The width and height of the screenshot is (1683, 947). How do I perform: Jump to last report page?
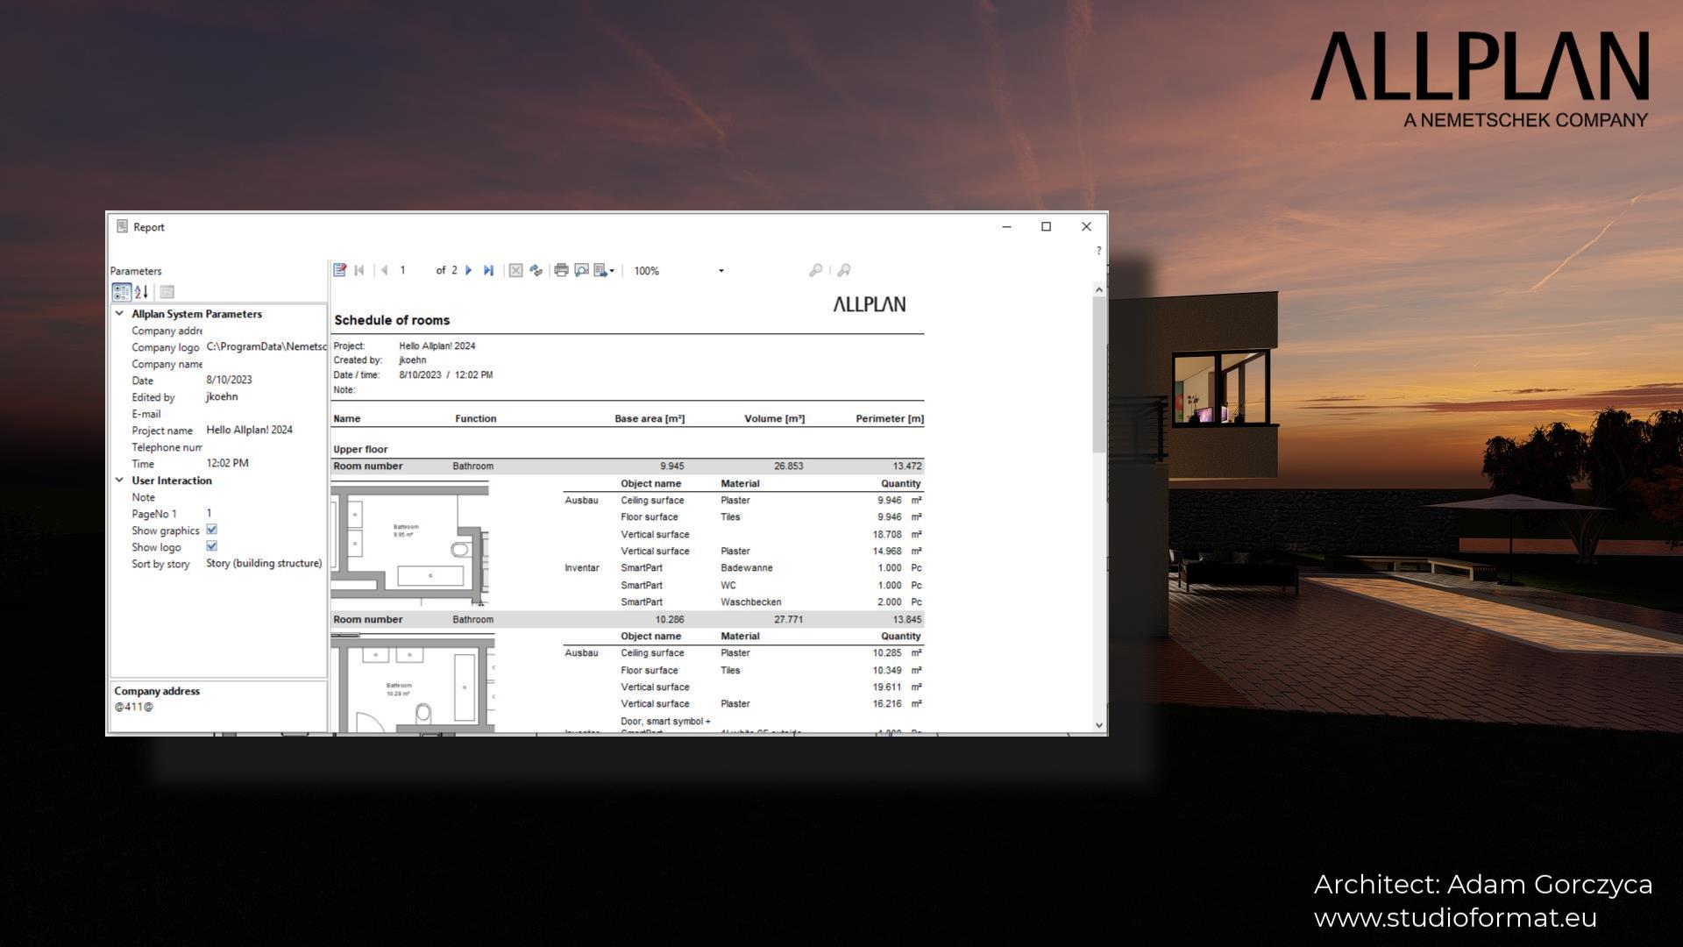pyautogui.click(x=489, y=270)
